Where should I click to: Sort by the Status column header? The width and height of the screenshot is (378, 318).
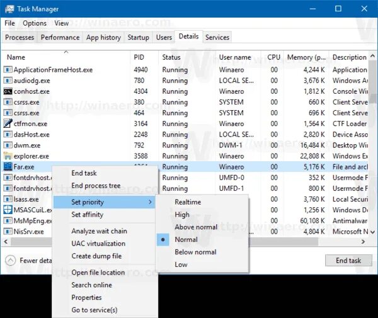[187, 57]
